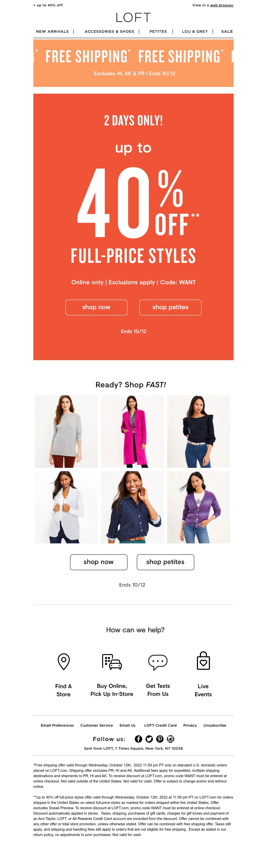Open the Email Preferences link
Screen dimensions: 267x841
click(57, 725)
